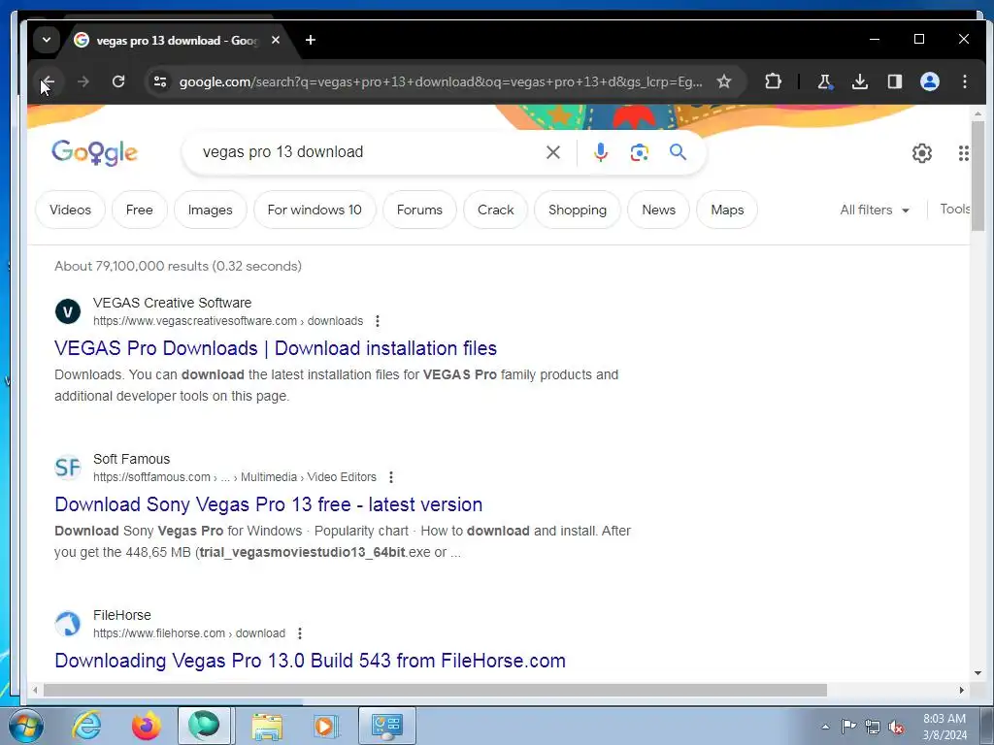
Task: Switch to Shopping results
Action: (x=578, y=210)
